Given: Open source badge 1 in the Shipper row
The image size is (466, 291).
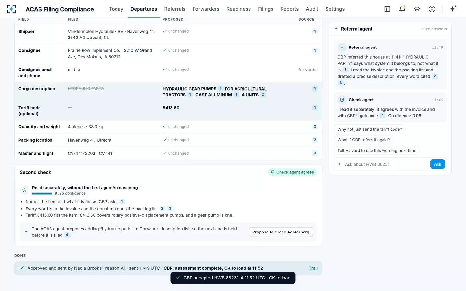Looking at the screenshot, I should click(315, 31).
